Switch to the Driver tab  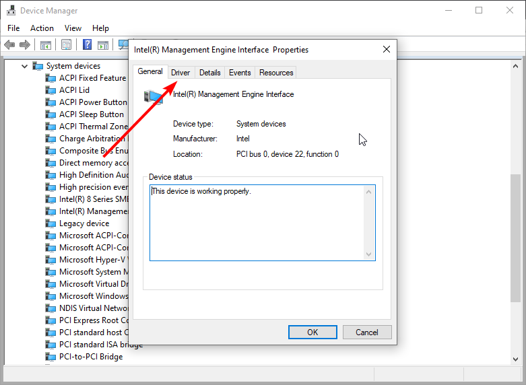(x=180, y=73)
